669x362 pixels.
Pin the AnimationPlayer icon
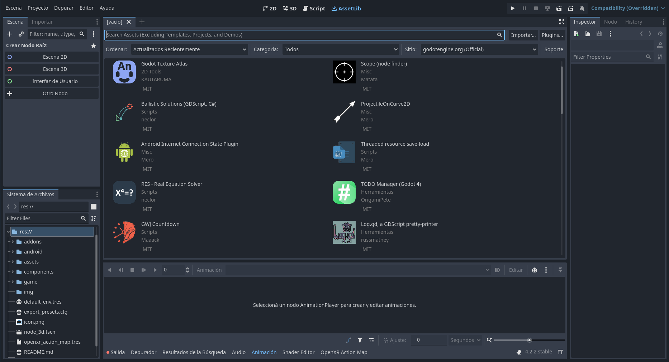point(560,270)
